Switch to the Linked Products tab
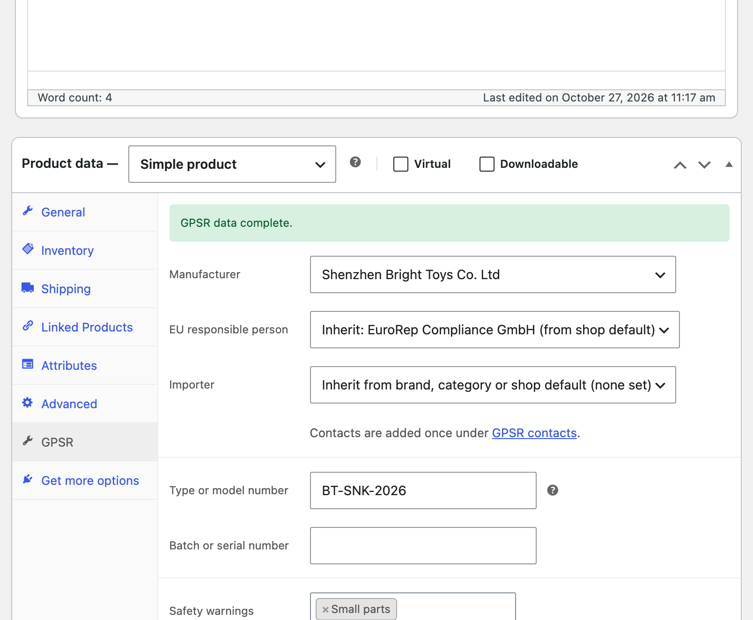This screenshot has width=753, height=620. 85,327
